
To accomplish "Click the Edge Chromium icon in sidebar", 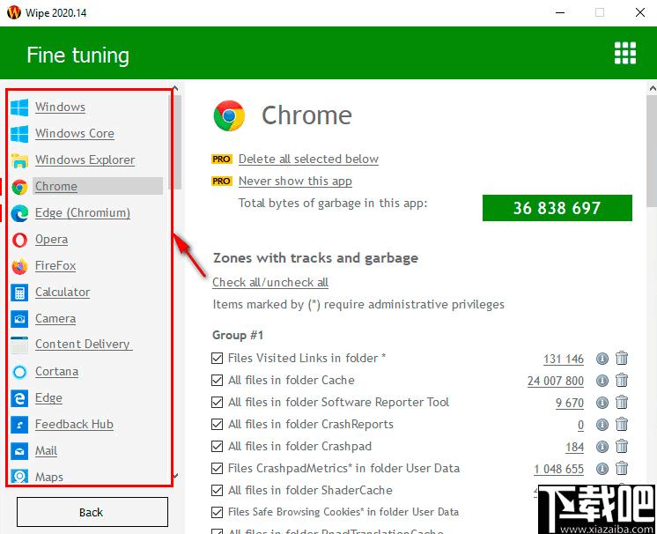I will (x=19, y=213).
